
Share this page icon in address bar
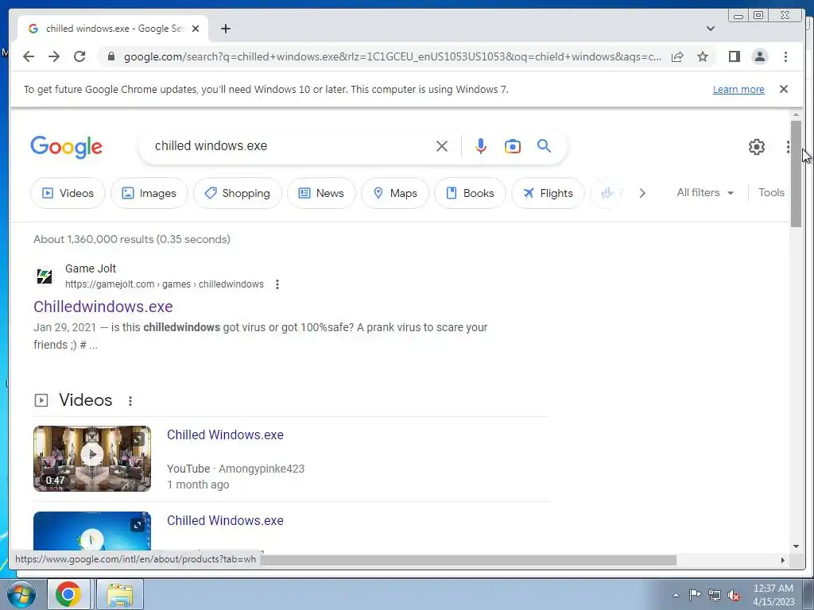(x=677, y=56)
